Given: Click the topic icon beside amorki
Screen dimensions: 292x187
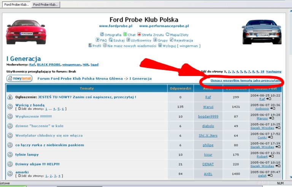Looking at the screenshot, I should pos(10,174).
